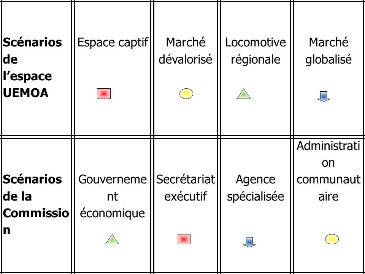Viewport: 365px width, 274px height.
Task: Click the word 'UEMOA' in first header
Action: 25,93
